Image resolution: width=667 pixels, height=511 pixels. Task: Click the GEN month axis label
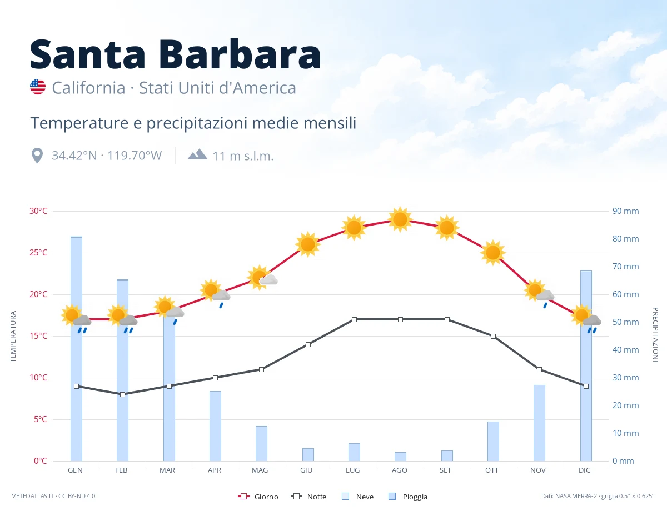(75, 470)
